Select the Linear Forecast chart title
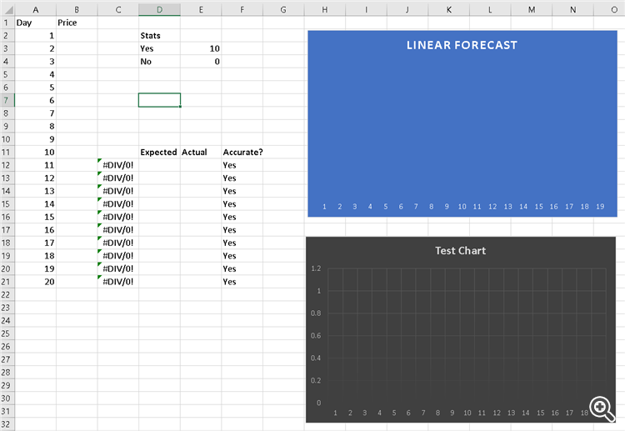 (462, 45)
